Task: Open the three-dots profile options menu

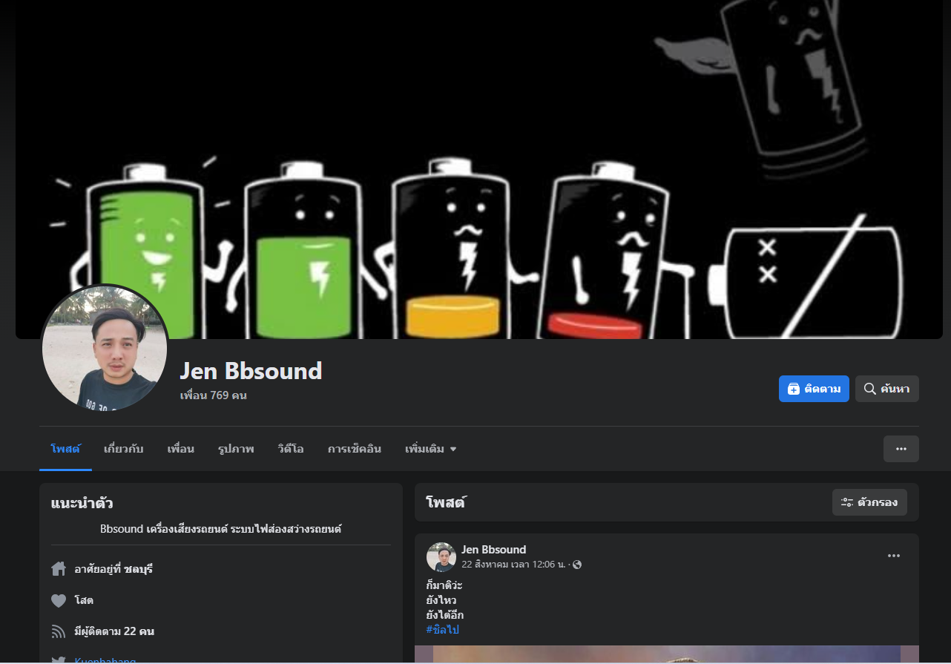Action: click(901, 449)
